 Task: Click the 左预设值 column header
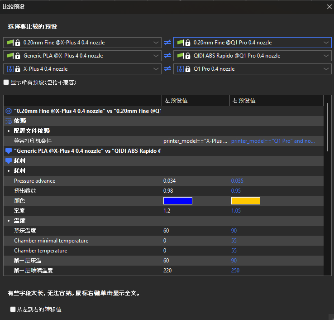pyautogui.click(x=196, y=101)
